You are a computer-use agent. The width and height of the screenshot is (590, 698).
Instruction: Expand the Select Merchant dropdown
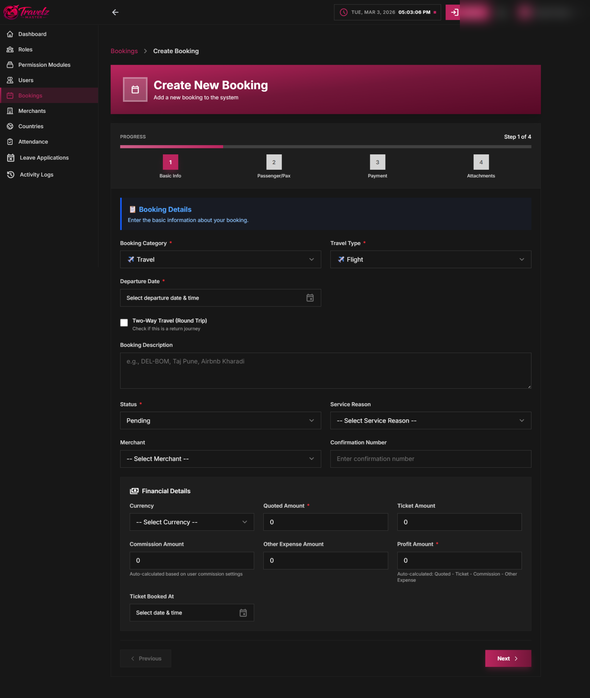pyautogui.click(x=220, y=459)
